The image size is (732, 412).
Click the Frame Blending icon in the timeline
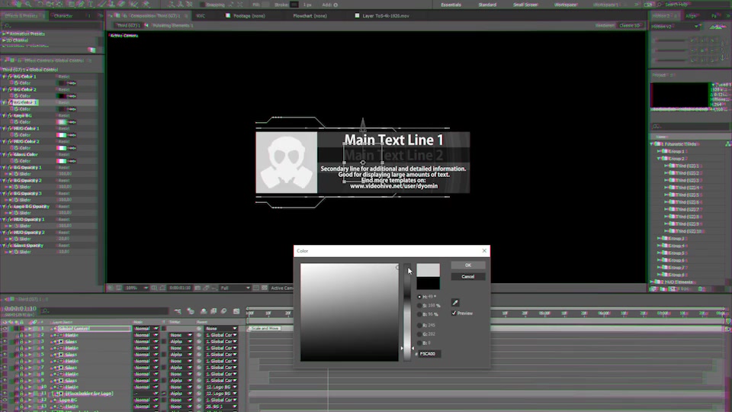coord(213,311)
